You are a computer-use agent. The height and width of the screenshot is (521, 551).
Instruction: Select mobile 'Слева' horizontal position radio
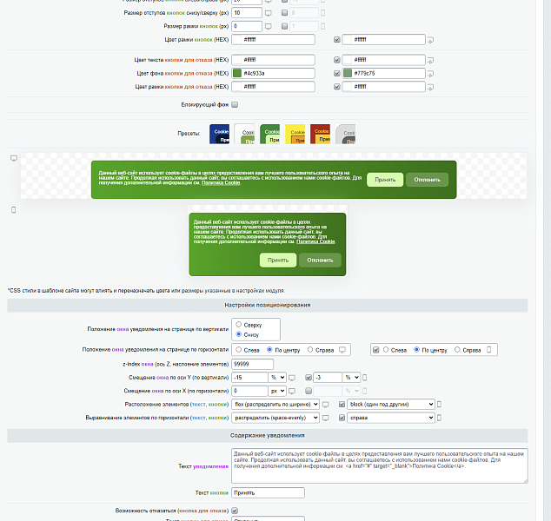tap(386, 350)
